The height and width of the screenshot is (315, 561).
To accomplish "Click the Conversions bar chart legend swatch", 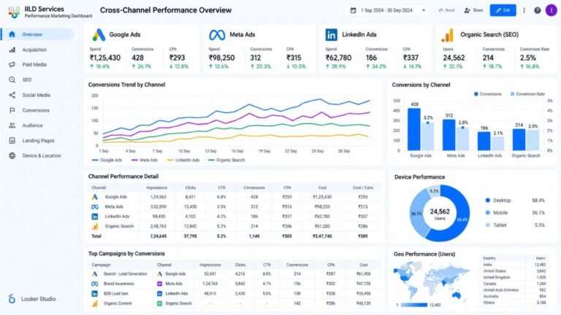I will [476, 94].
